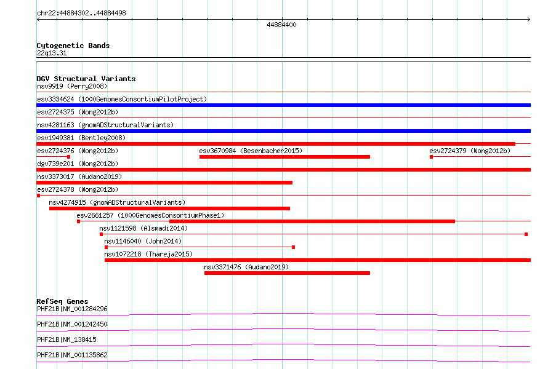The height and width of the screenshot is (369, 548).
Task: Open the nsv1121598 (Alsmadi2014) label
Action: pyautogui.click(x=143, y=228)
